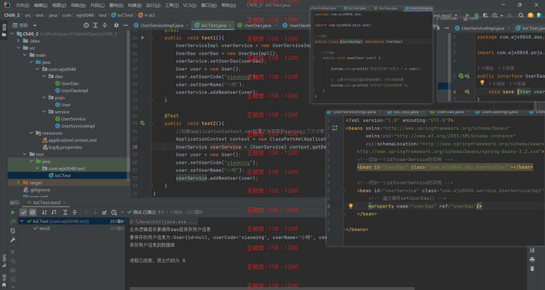This screenshot has width=545, height=290.
Task: Toggle the Bookmarks tool window sidebar tab
Action: click(4, 281)
